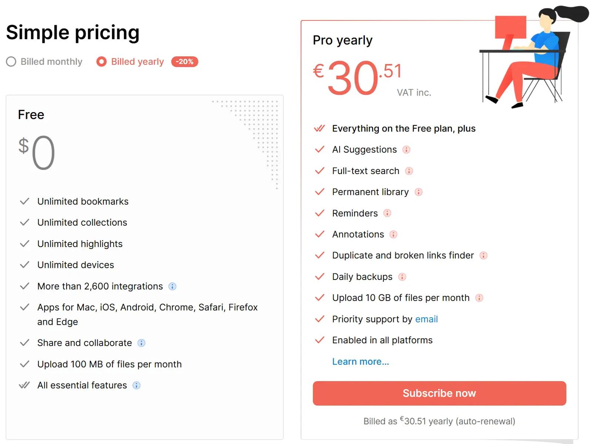Open info icon next to AI Suggestions

[406, 150]
